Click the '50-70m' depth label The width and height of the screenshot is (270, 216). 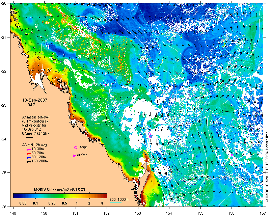37,153
